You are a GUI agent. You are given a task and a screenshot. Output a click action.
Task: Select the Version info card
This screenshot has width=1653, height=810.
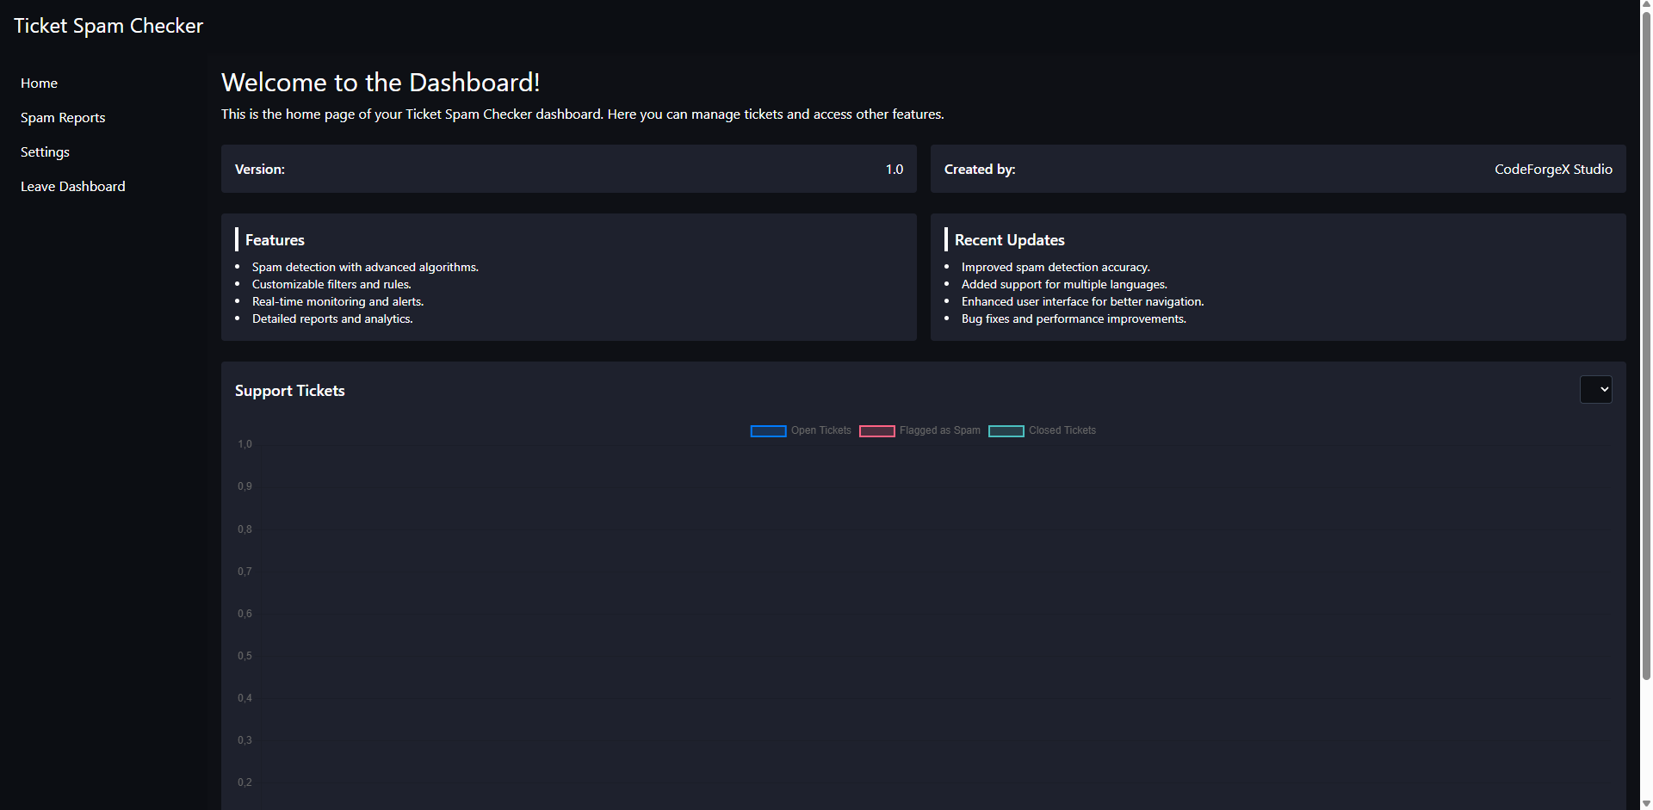click(568, 169)
